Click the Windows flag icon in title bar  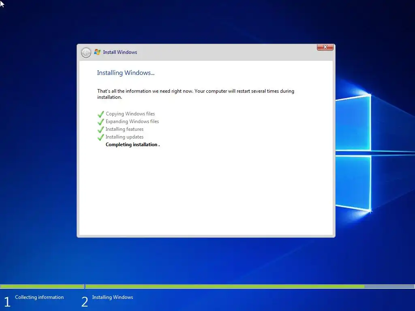97,52
